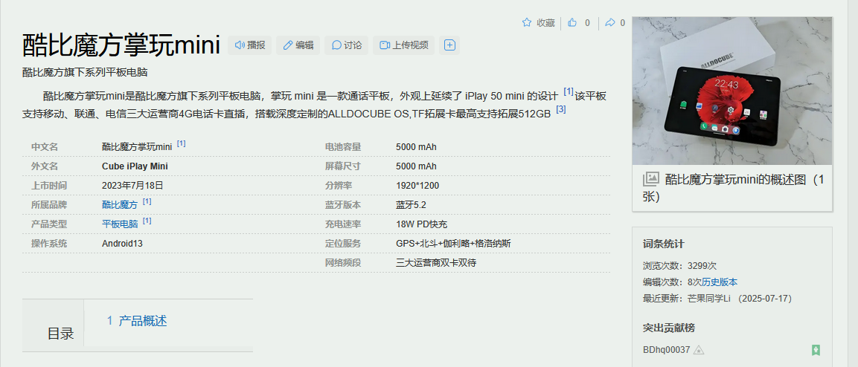The height and width of the screenshot is (367, 858).
Task: Open the 平板电脑 product type link
Action: pyautogui.click(x=120, y=224)
